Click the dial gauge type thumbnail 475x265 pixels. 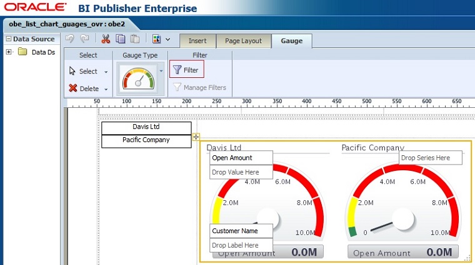pyautogui.click(x=138, y=79)
